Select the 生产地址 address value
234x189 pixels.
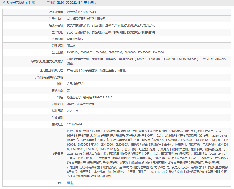click(111, 32)
